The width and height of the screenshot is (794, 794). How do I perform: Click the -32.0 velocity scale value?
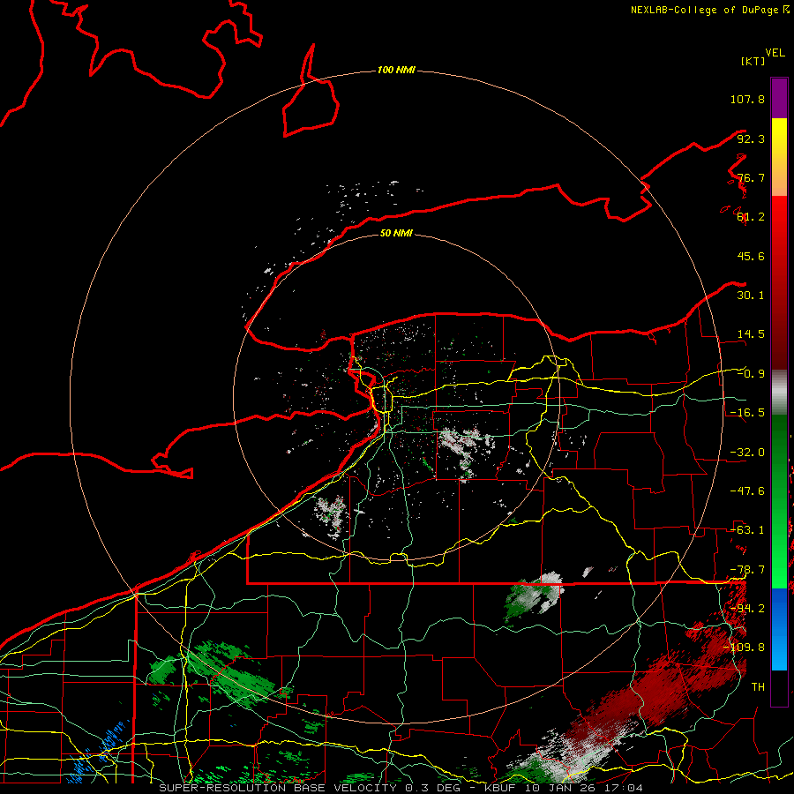(747, 453)
